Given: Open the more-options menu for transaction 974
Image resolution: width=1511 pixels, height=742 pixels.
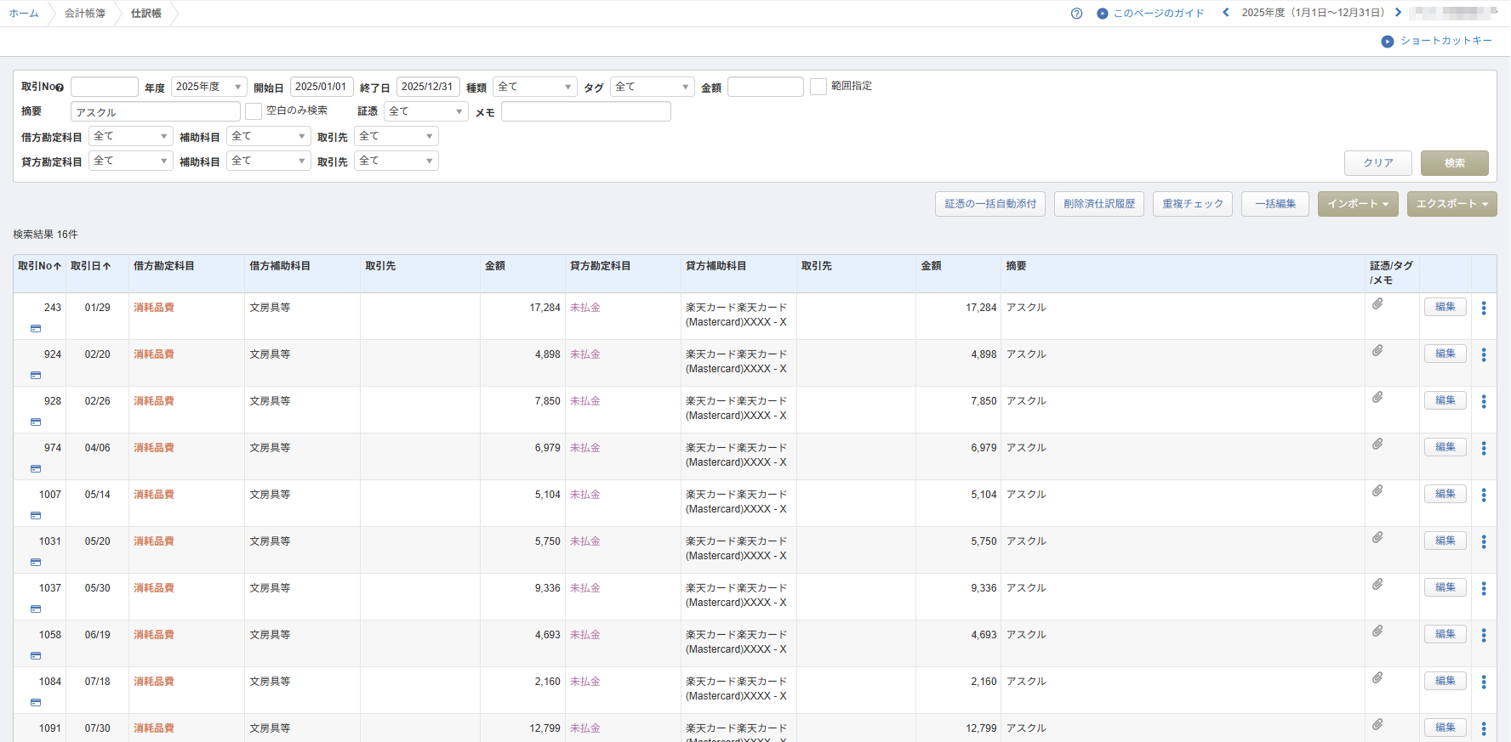Looking at the screenshot, I should (1484, 448).
